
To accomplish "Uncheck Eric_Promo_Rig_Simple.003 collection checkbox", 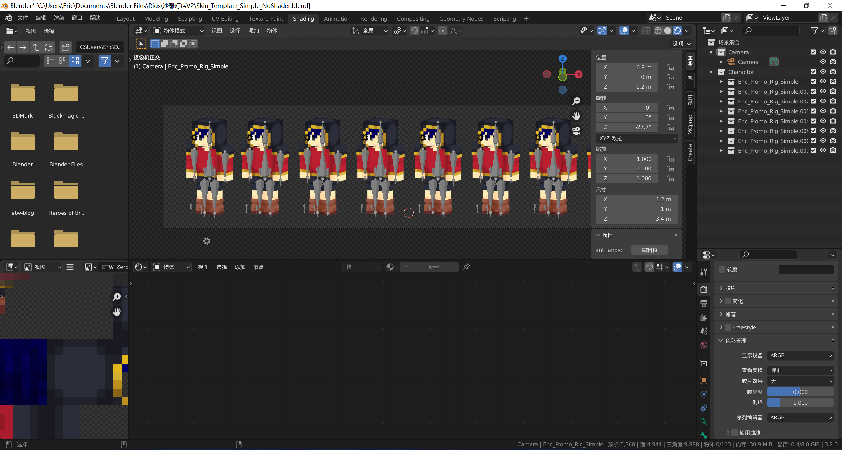I will coord(813,111).
